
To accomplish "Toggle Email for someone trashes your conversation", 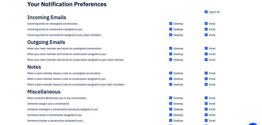I will pyautogui.click(x=206, y=120).
